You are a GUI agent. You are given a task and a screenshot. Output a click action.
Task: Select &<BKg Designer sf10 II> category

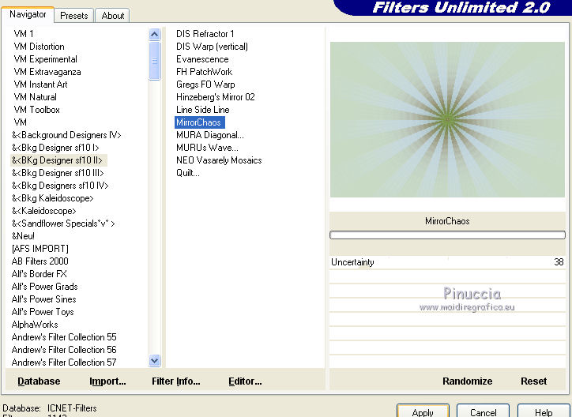[57, 160]
